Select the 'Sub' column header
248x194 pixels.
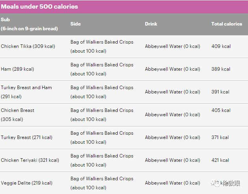[x=5, y=19]
